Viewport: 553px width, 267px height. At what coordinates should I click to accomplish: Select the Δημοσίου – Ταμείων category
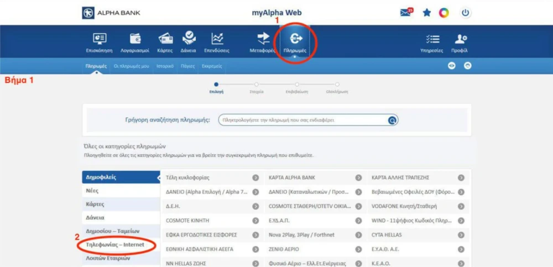coord(121,231)
